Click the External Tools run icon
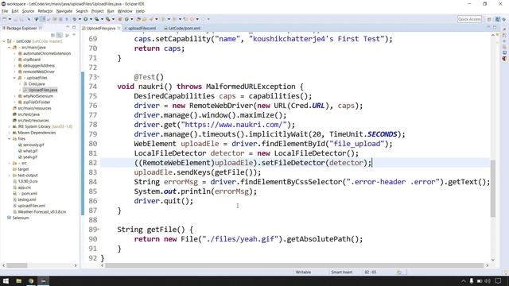The width and height of the screenshot is (509, 286). [108, 19]
